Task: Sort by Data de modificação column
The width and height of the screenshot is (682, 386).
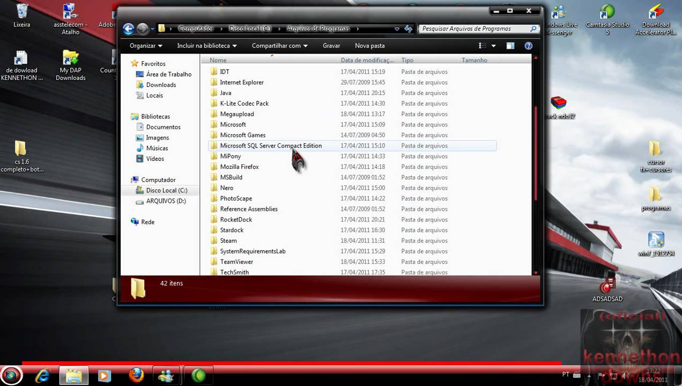Action: click(367, 61)
